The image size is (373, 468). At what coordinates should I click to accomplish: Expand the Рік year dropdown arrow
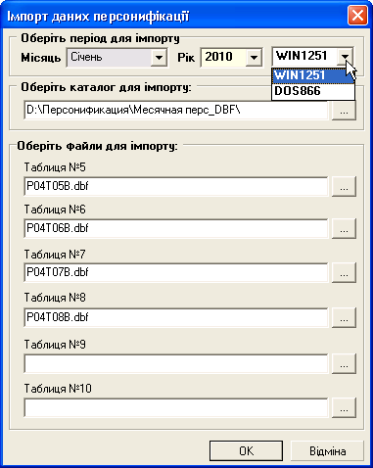254,58
